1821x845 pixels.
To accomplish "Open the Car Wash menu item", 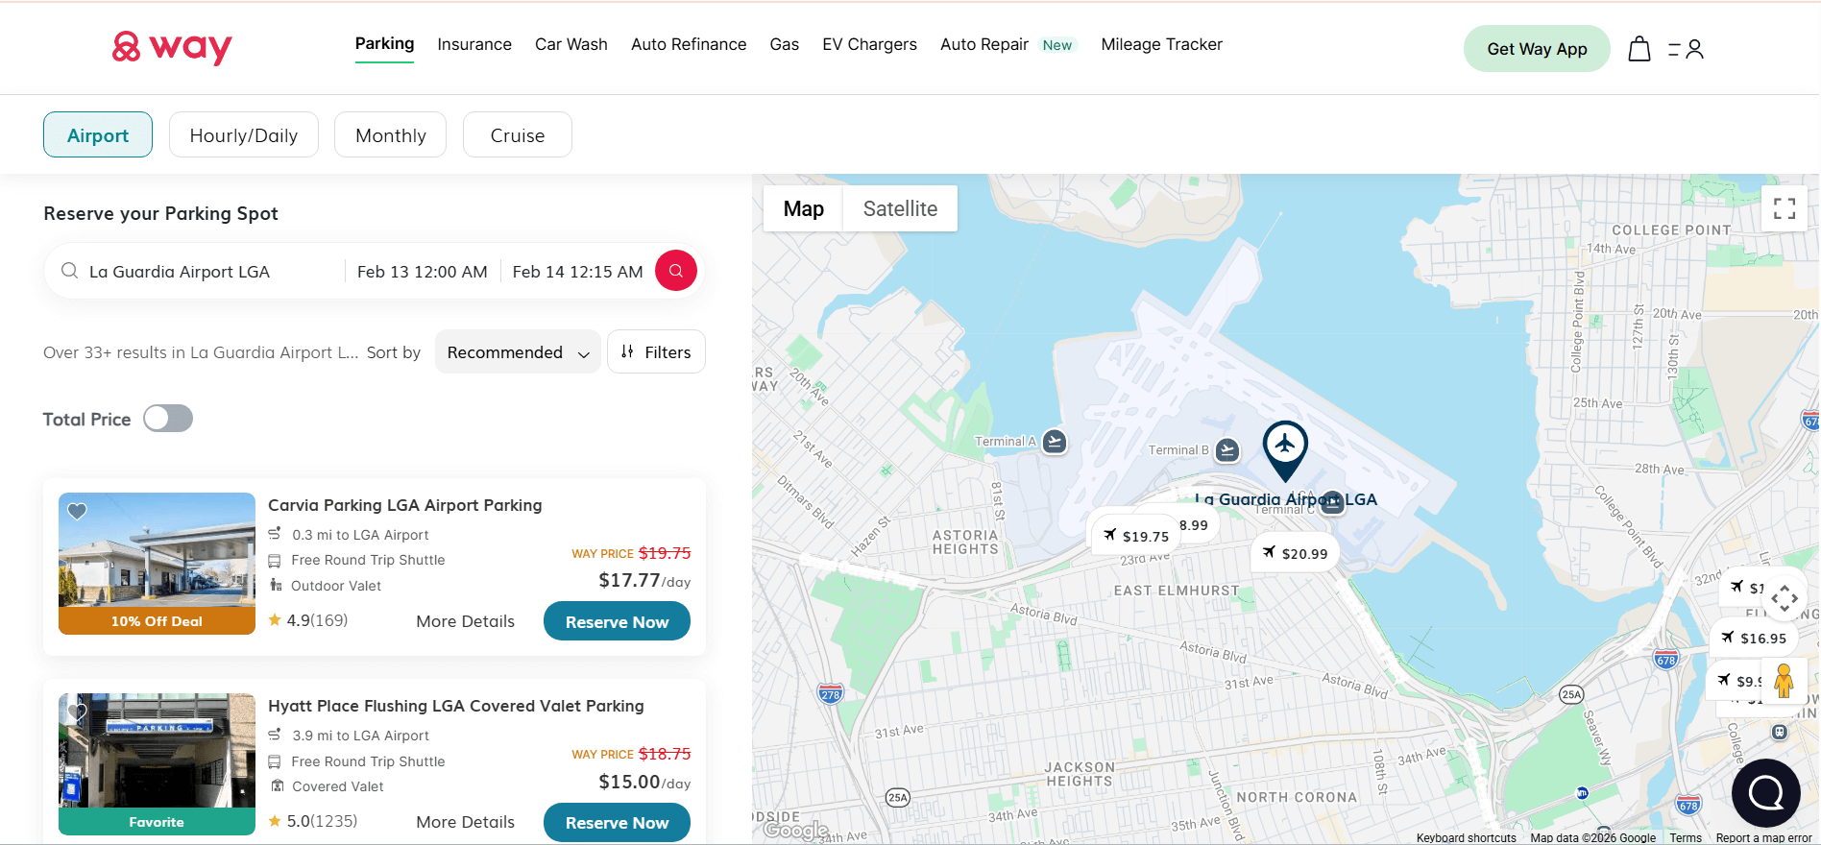I will point(571,44).
